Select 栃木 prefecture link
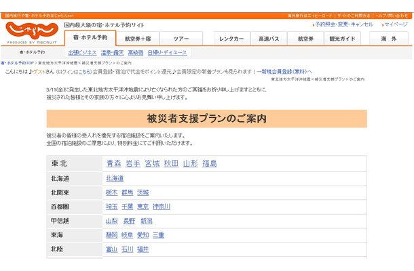This screenshot has width=414, height=271. click(x=112, y=192)
